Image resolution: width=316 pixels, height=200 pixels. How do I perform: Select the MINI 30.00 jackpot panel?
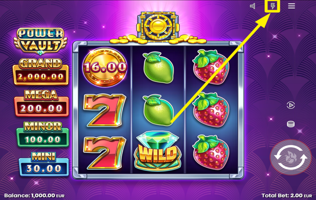point(44,164)
